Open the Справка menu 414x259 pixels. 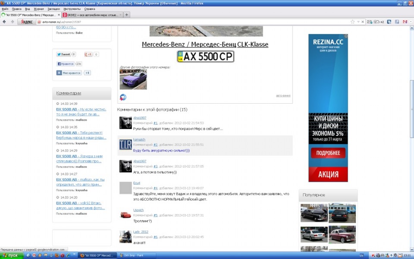coord(90,9)
